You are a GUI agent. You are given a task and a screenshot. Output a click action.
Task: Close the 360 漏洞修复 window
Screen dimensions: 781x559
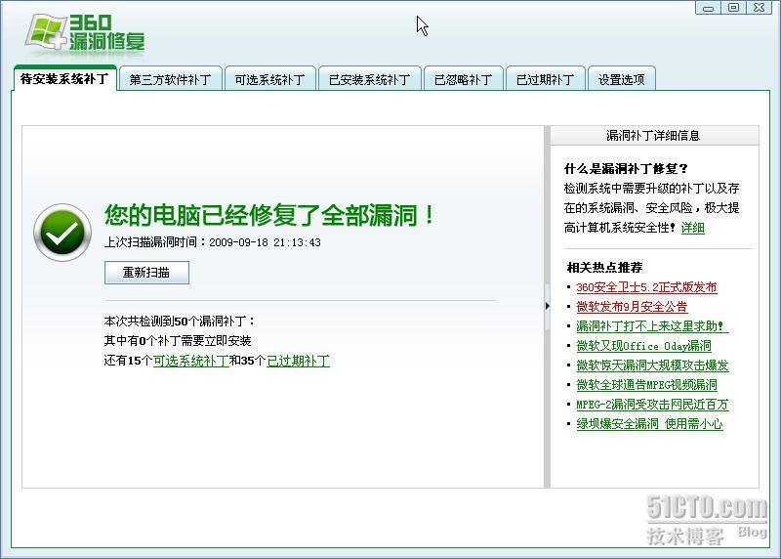[759, 8]
